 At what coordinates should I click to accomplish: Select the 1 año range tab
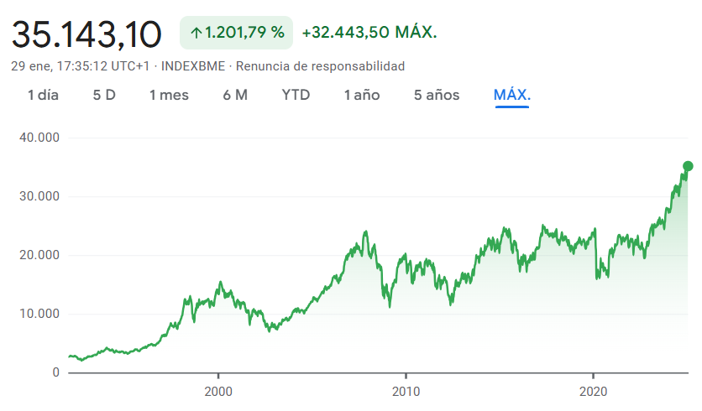pyautogui.click(x=362, y=95)
